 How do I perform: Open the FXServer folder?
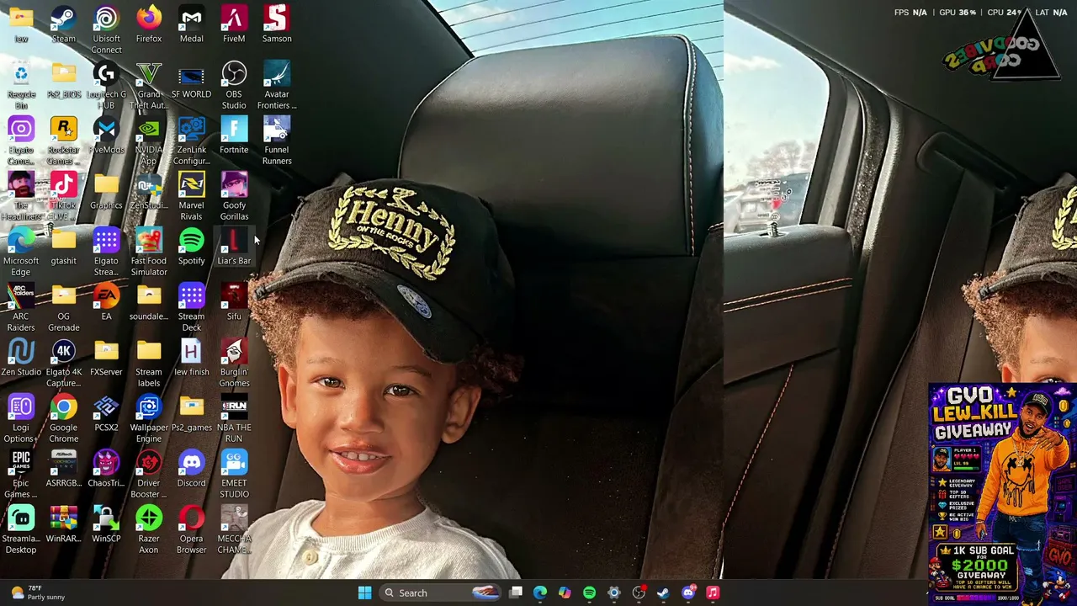pyautogui.click(x=106, y=358)
